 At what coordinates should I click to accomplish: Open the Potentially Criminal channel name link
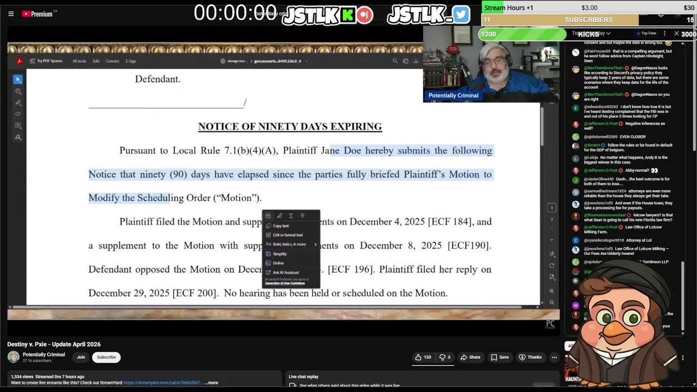[x=44, y=354]
